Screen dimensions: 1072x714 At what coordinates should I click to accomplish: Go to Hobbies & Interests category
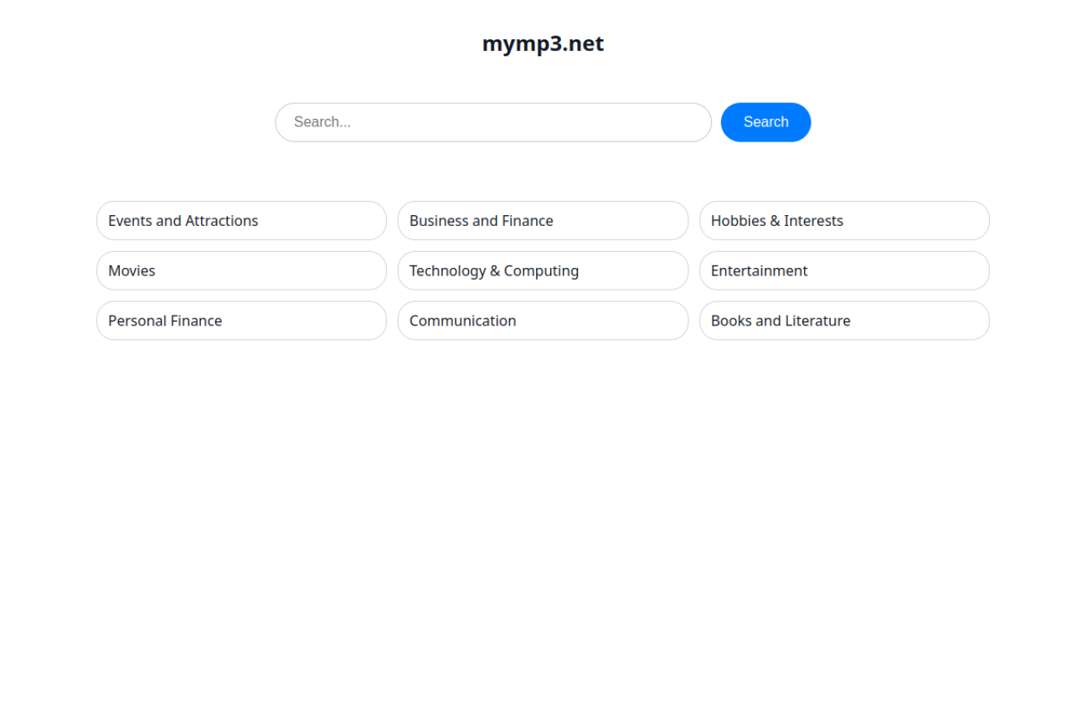(x=844, y=221)
